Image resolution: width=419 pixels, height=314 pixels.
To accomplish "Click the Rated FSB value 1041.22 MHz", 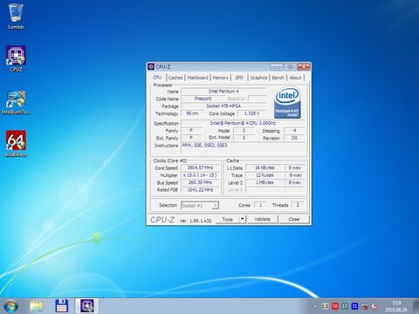I will point(200,189).
